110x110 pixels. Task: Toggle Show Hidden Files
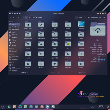pyautogui.click(x=95, y=18)
